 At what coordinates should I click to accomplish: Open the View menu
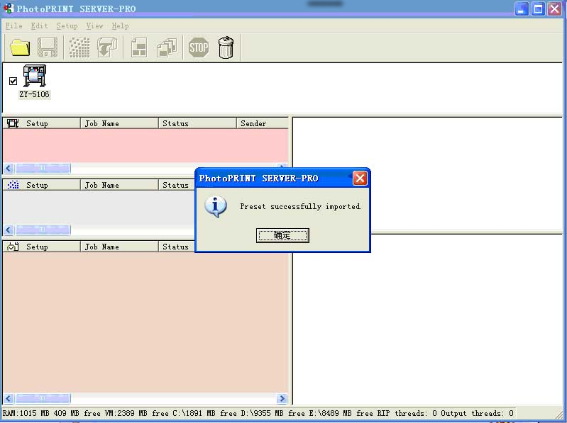(x=95, y=26)
